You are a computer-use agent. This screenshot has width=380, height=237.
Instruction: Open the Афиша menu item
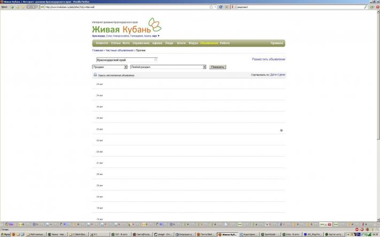click(157, 43)
